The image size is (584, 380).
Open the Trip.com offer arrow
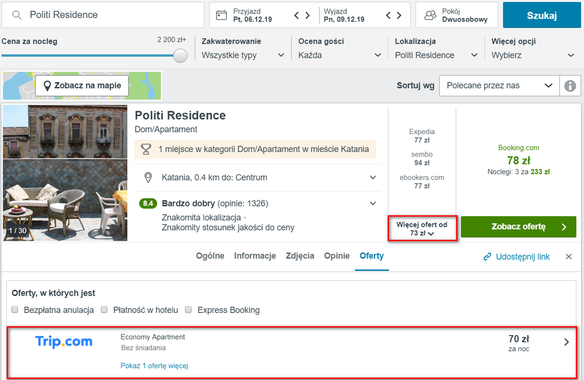click(566, 342)
